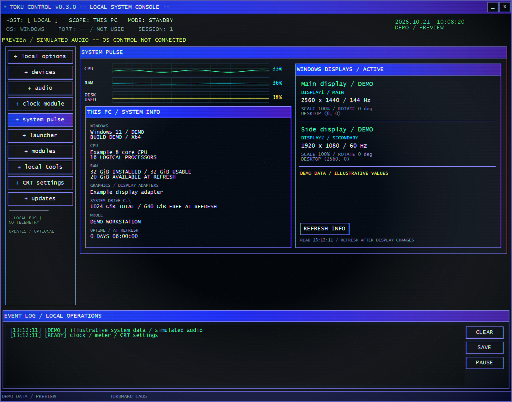This screenshot has height=402, width=512.
Task: Click the DISK USED graph line
Action: coord(191,97)
